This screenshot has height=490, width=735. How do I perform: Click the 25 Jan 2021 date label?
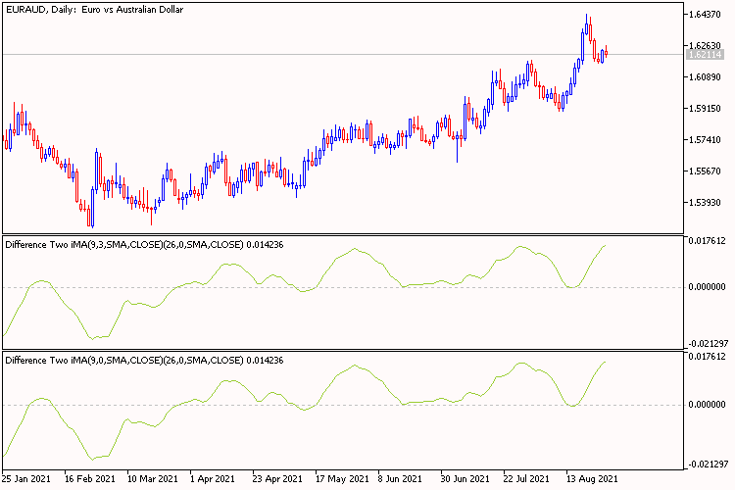(26, 479)
